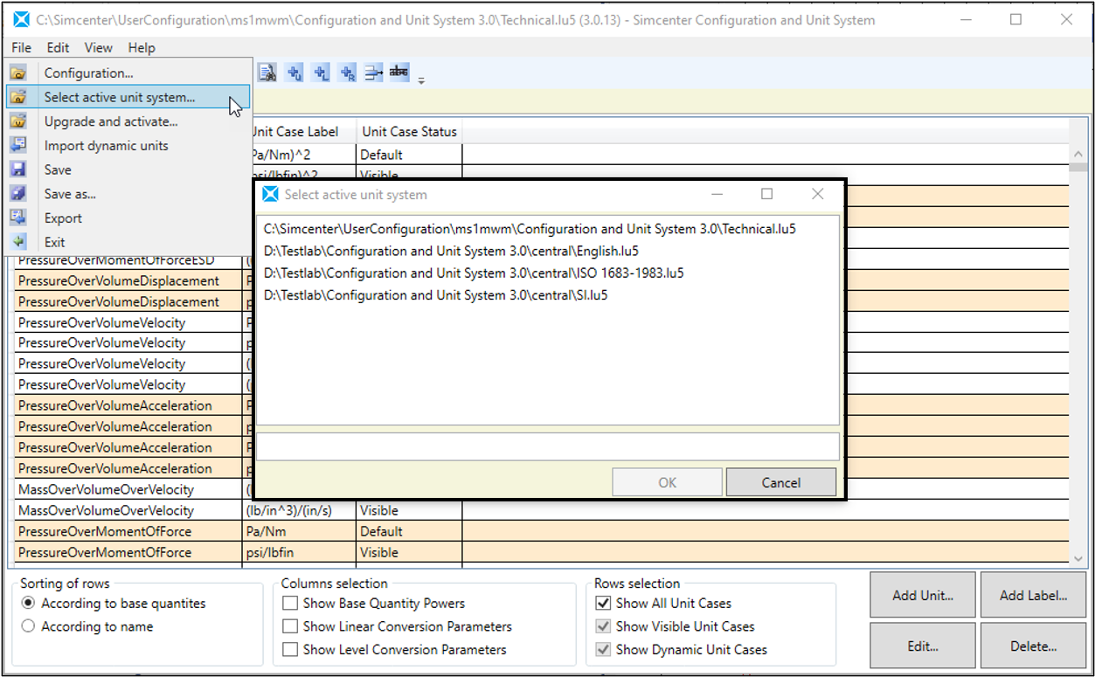Screen dimensions: 1095x677
Task: Click the document search toolbar icon
Action: (x=267, y=73)
